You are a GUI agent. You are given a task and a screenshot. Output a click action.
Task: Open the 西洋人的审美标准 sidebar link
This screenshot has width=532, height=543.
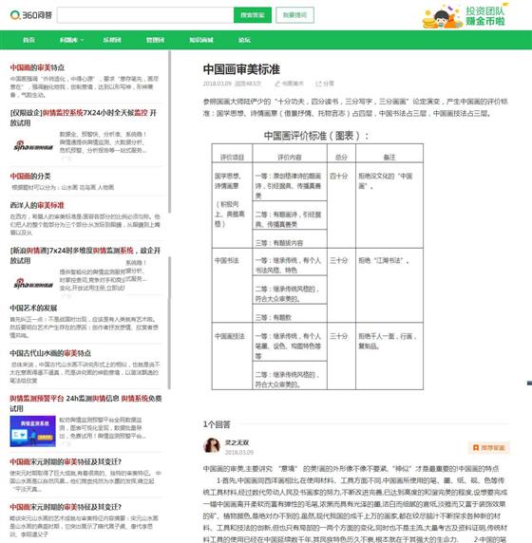[x=37, y=205]
